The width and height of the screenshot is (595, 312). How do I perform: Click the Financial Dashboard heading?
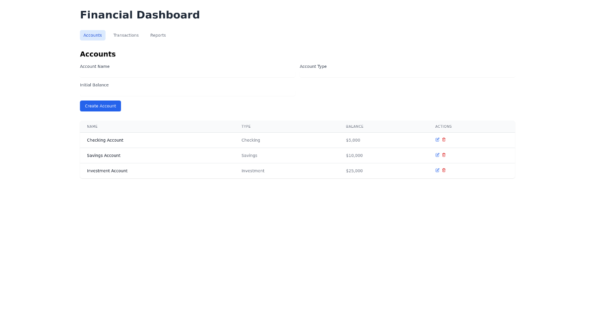point(140,14)
